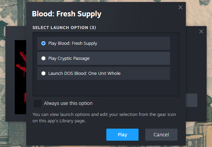Click empty space below the launch options list
The width and height of the screenshot is (212, 147).
click(x=106, y=88)
